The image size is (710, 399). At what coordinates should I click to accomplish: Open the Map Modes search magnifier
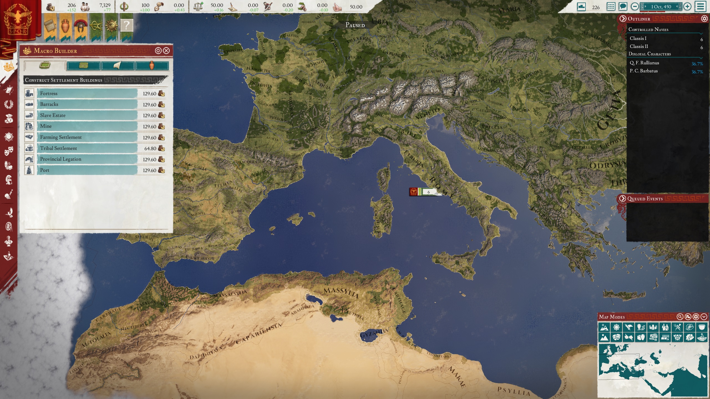tap(680, 317)
